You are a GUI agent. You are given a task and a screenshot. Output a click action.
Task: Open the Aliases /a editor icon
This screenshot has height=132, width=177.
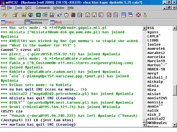(38, 15)
